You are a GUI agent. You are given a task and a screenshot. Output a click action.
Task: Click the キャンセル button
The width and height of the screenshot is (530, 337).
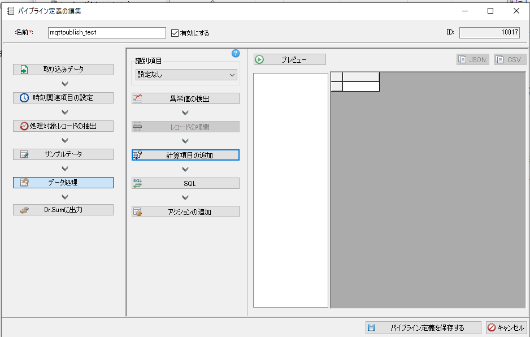[506, 327]
